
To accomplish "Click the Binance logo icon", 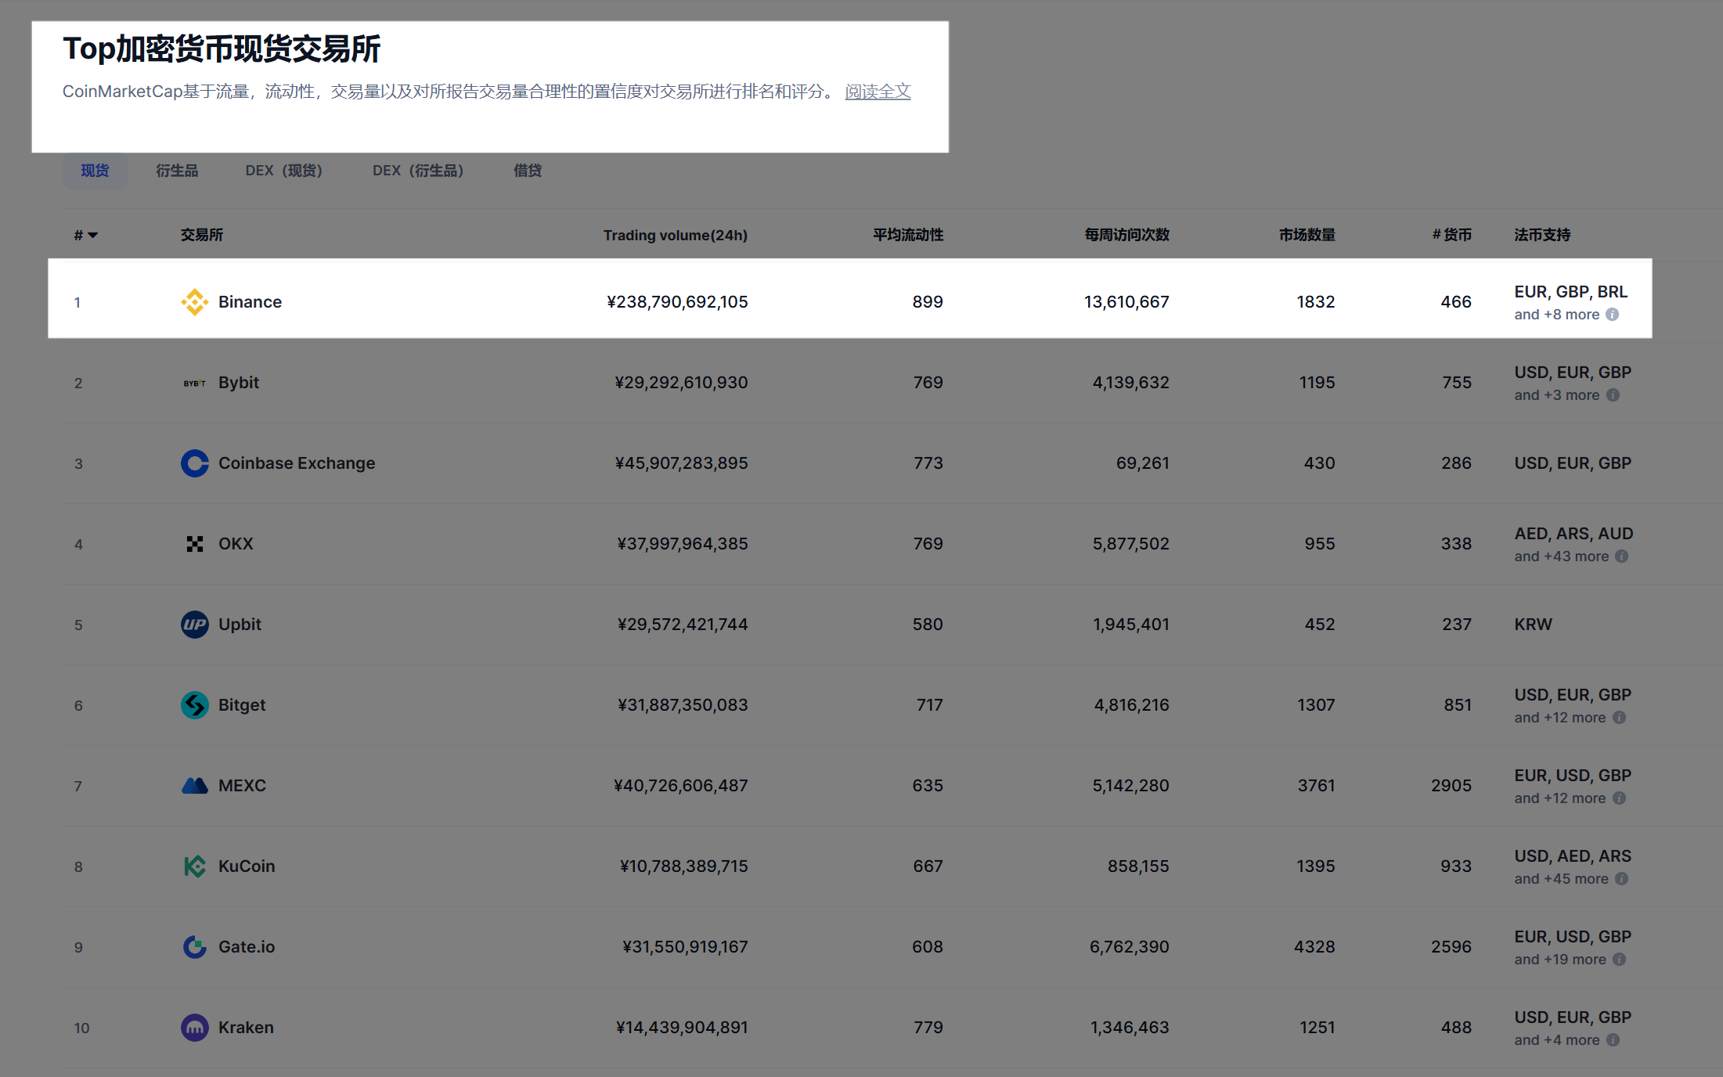I will [194, 301].
